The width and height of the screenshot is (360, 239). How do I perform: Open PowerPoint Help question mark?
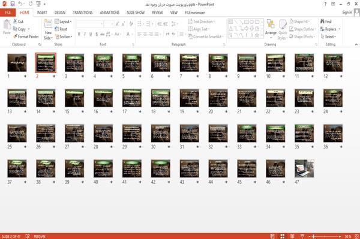pyautogui.click(x=325, y=4)
